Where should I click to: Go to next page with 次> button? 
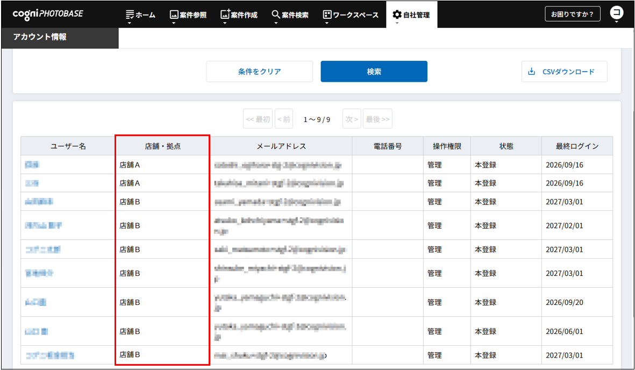[352, 119]
